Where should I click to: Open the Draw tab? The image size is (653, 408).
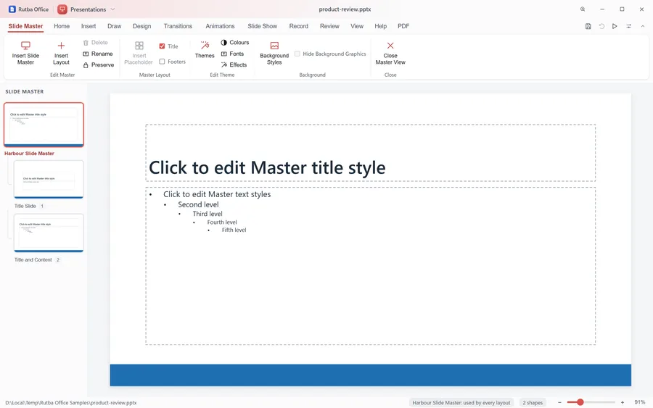tap(114, 26)
